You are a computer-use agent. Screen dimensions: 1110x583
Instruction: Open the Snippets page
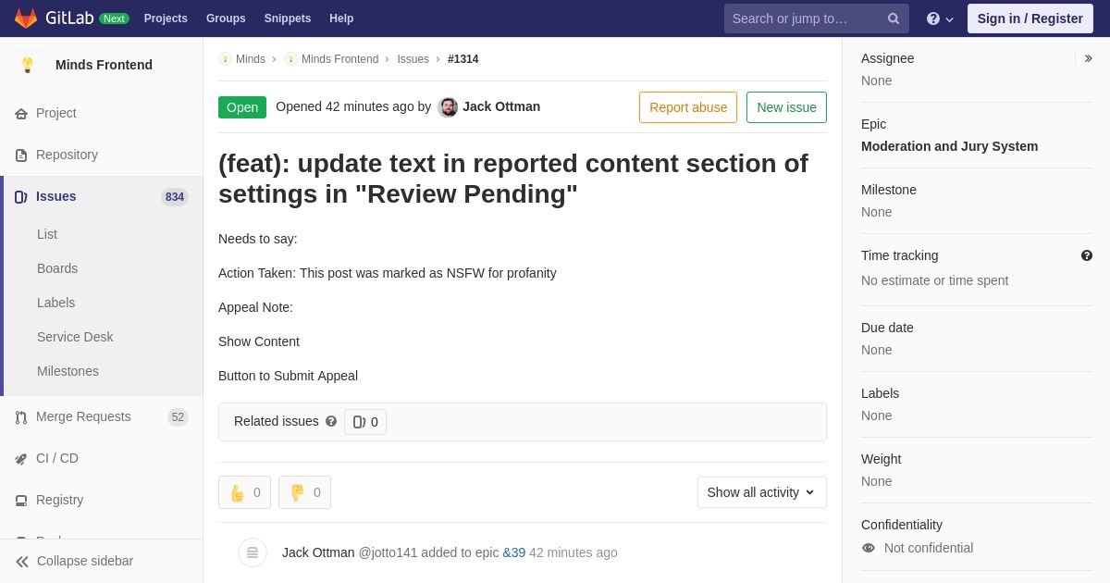click(288, 19)
